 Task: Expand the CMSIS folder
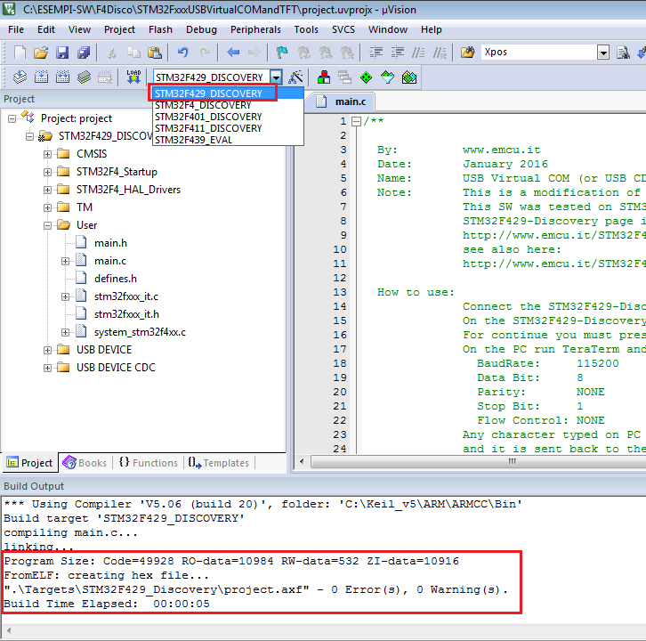click(x=48, y=154)
